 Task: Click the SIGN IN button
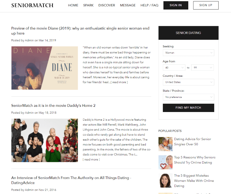pyautogui.click(x=176, y=5)
